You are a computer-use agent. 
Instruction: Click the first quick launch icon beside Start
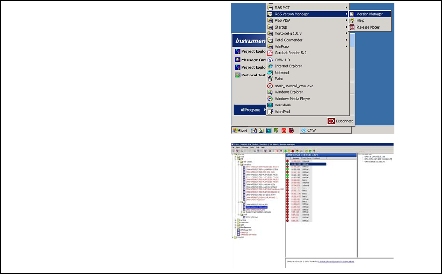[254, 131]
